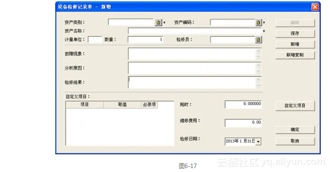
Task: Select the 项目 column header
Action: (x=84, y=105)
